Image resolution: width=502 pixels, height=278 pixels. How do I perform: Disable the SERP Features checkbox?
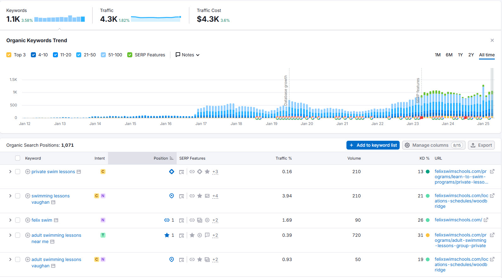tap(130, 55)
